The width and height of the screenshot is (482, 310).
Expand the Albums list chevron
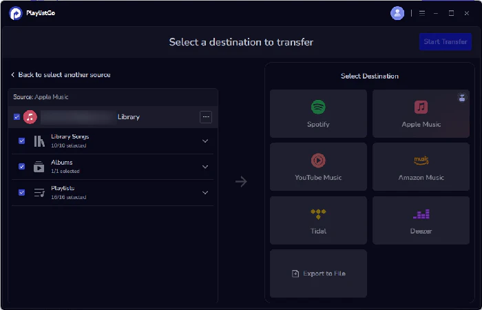[x=205, y=167]
